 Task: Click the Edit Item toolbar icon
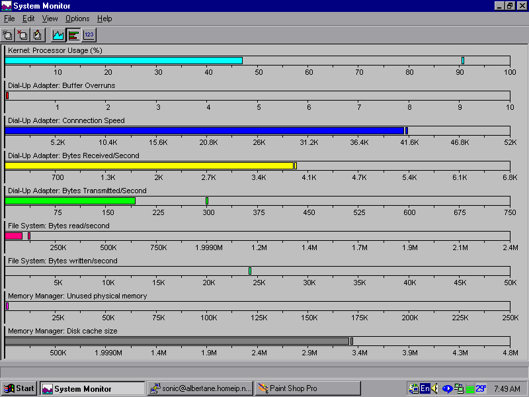point(37,35)
